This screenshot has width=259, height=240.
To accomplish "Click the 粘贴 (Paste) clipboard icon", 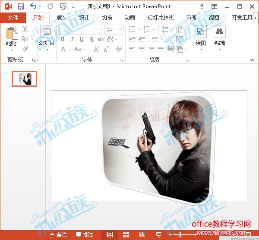I will [12, 34].
